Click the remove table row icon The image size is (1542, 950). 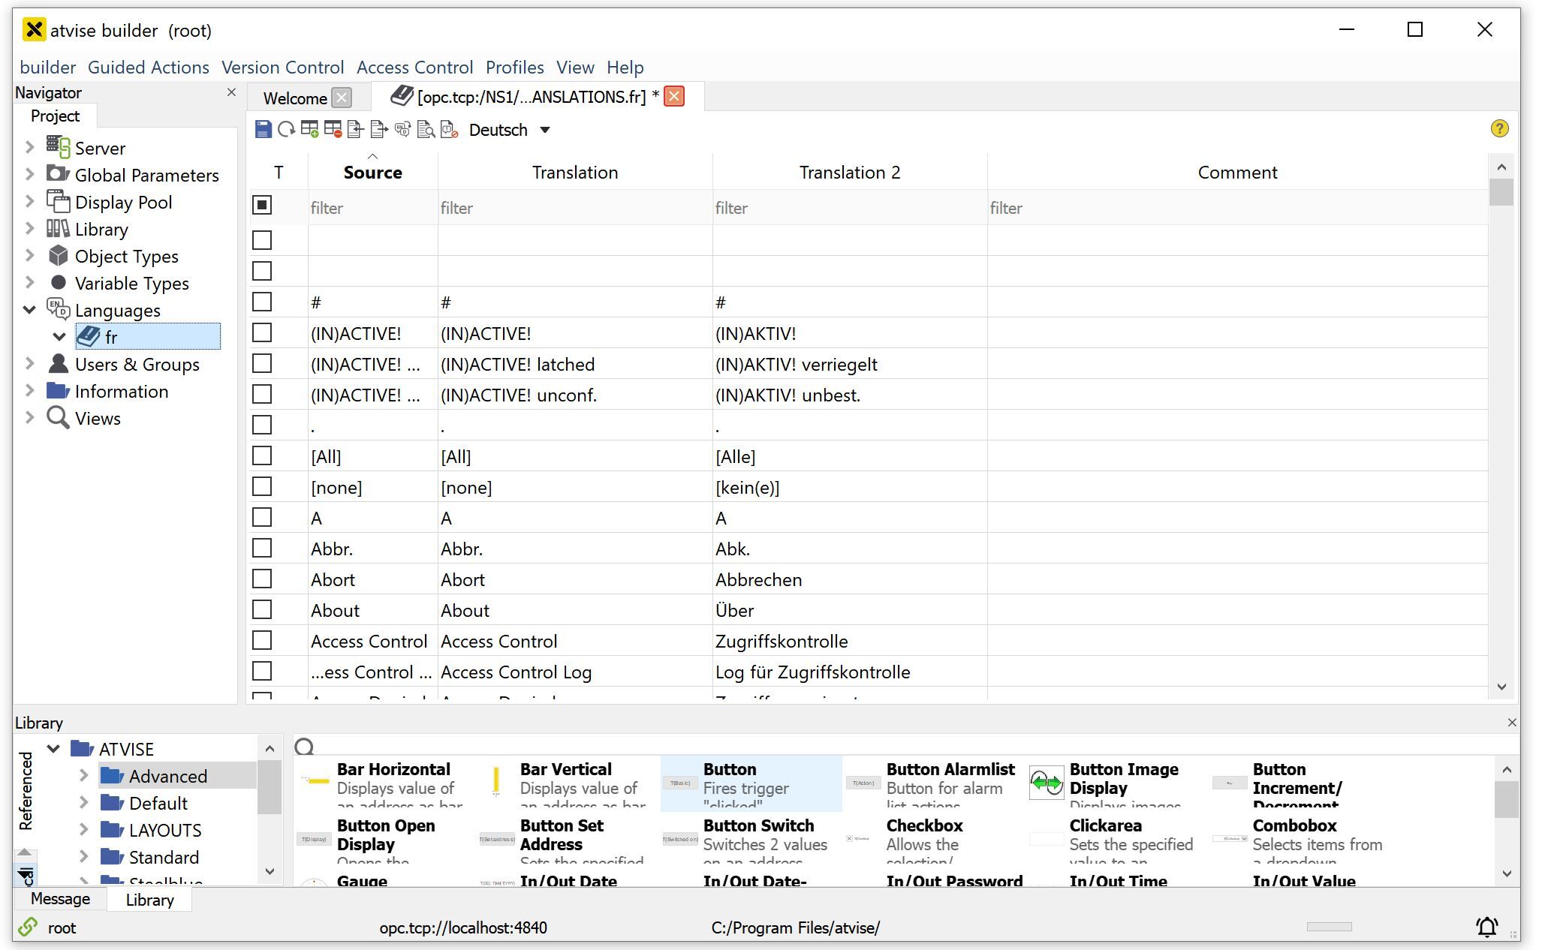click(x=333, y=130)
